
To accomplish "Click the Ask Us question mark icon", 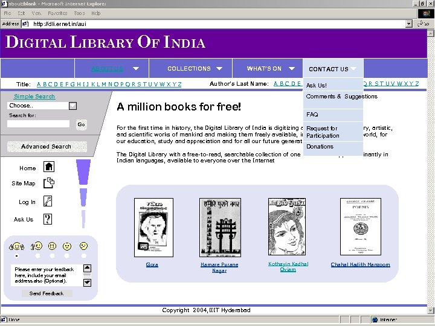I will tap(48, 219).
